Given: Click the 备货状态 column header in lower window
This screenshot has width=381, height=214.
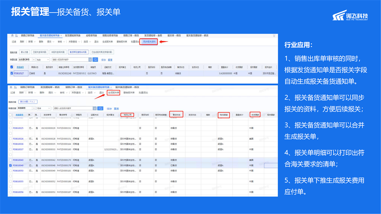Looking at the screenshot, I should (x=176, y=115).
